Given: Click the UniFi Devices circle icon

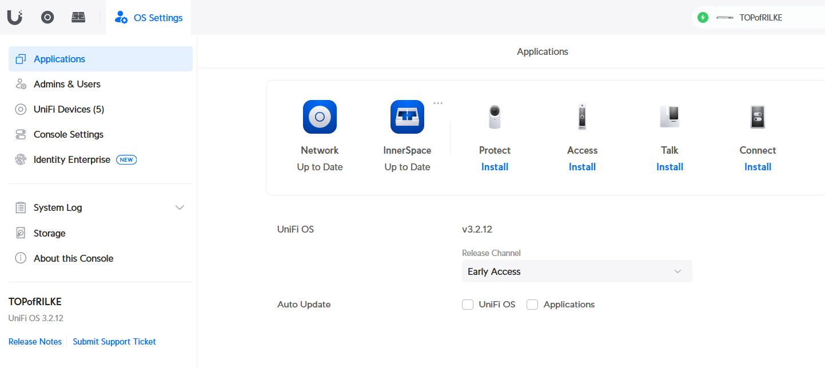Looking at the screenshot, I should point(21,109).
